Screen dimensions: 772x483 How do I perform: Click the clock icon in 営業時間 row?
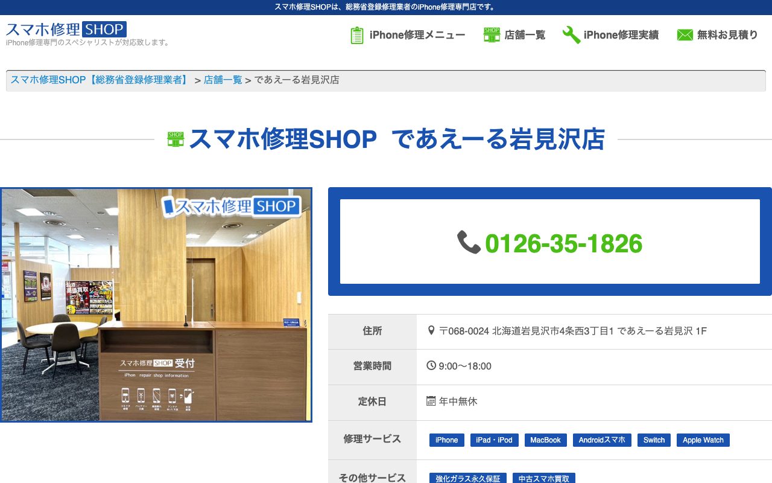[431, 365]
